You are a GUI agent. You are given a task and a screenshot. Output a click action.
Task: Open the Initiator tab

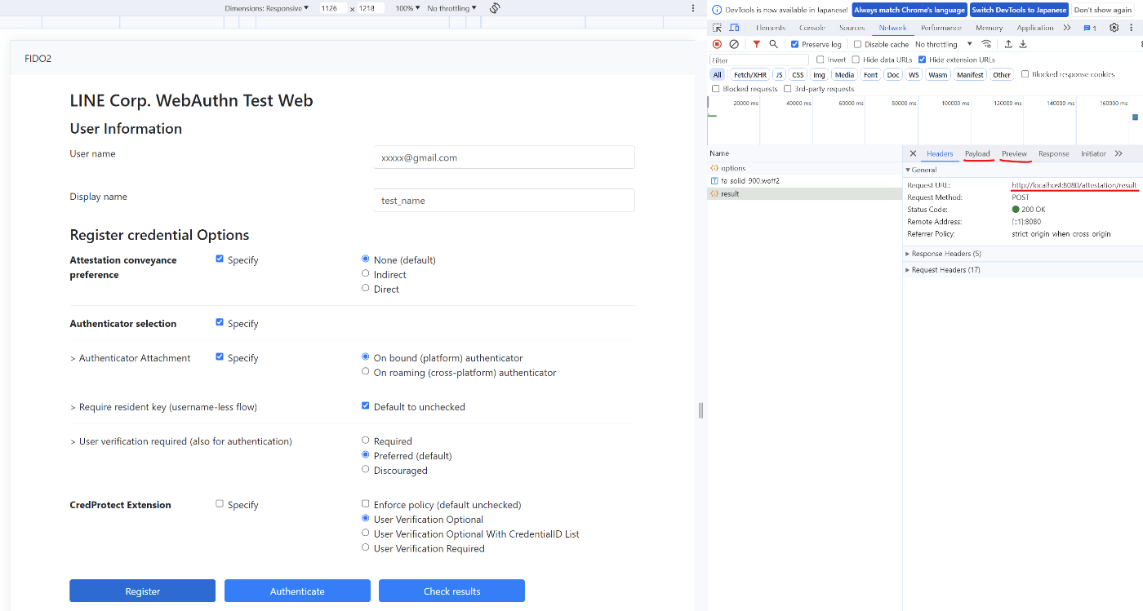[x=1093, y=153]
